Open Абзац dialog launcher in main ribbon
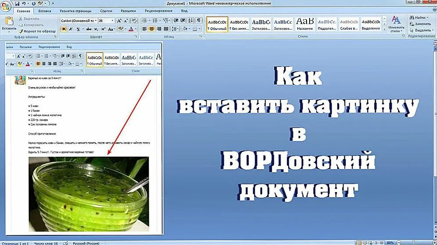Viewport: 437px width, 245px height. tap(200, 36)
